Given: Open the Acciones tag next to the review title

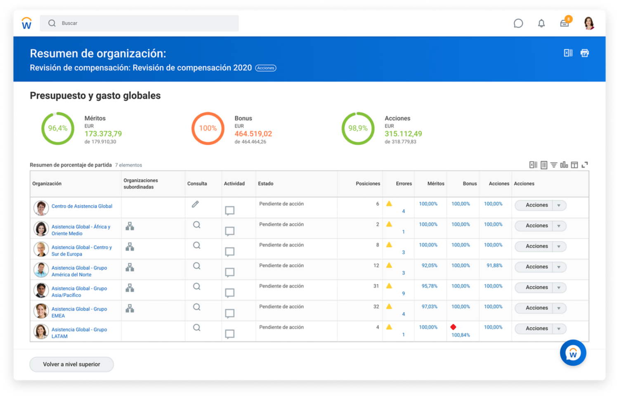Looking at the screenshot, I should click(266, 68).
